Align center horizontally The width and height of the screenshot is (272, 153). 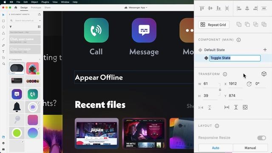click(247, 8)
